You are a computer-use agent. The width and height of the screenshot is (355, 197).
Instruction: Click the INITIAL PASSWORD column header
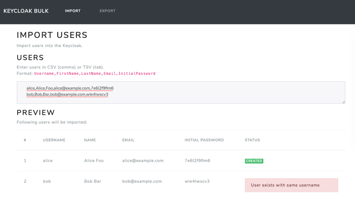pos(204,140)
